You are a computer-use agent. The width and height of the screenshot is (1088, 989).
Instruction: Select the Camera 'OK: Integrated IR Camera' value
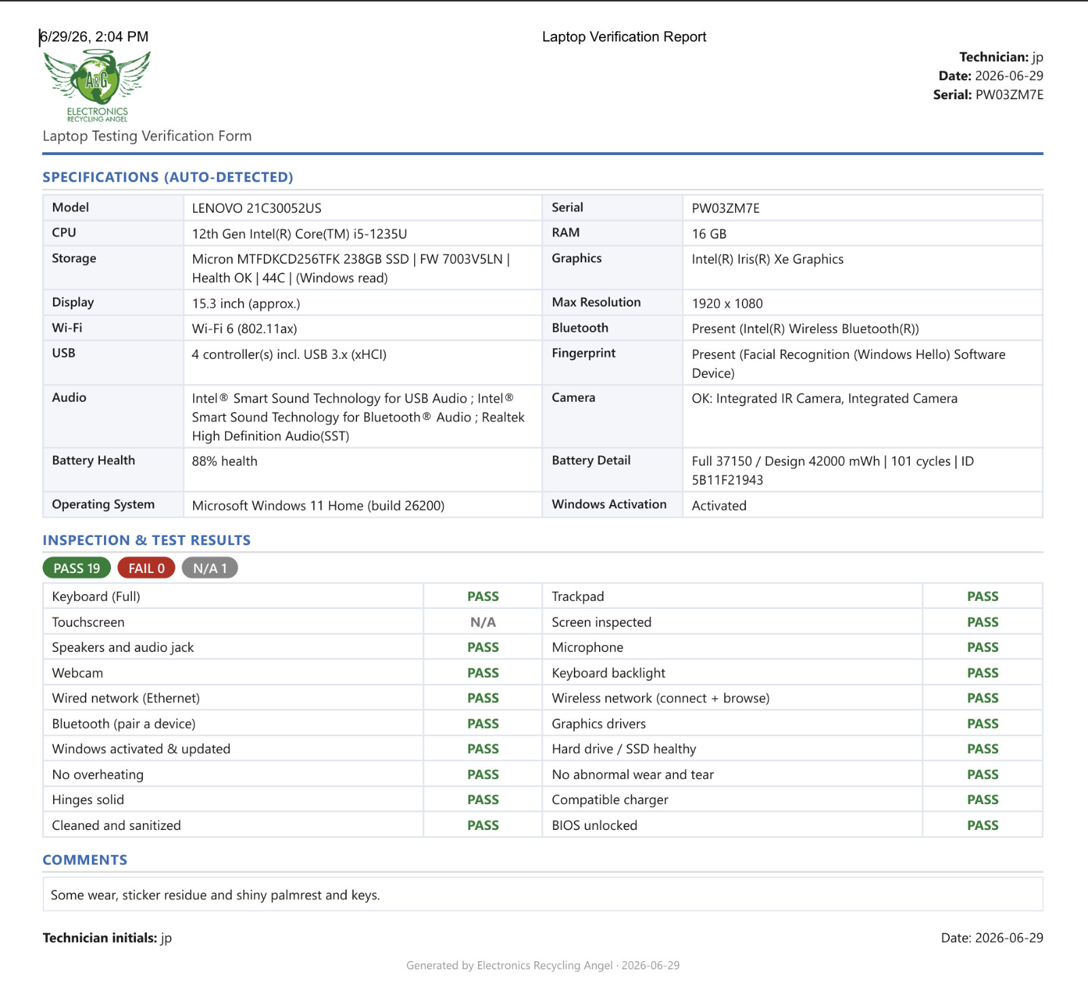coord(824,398)
